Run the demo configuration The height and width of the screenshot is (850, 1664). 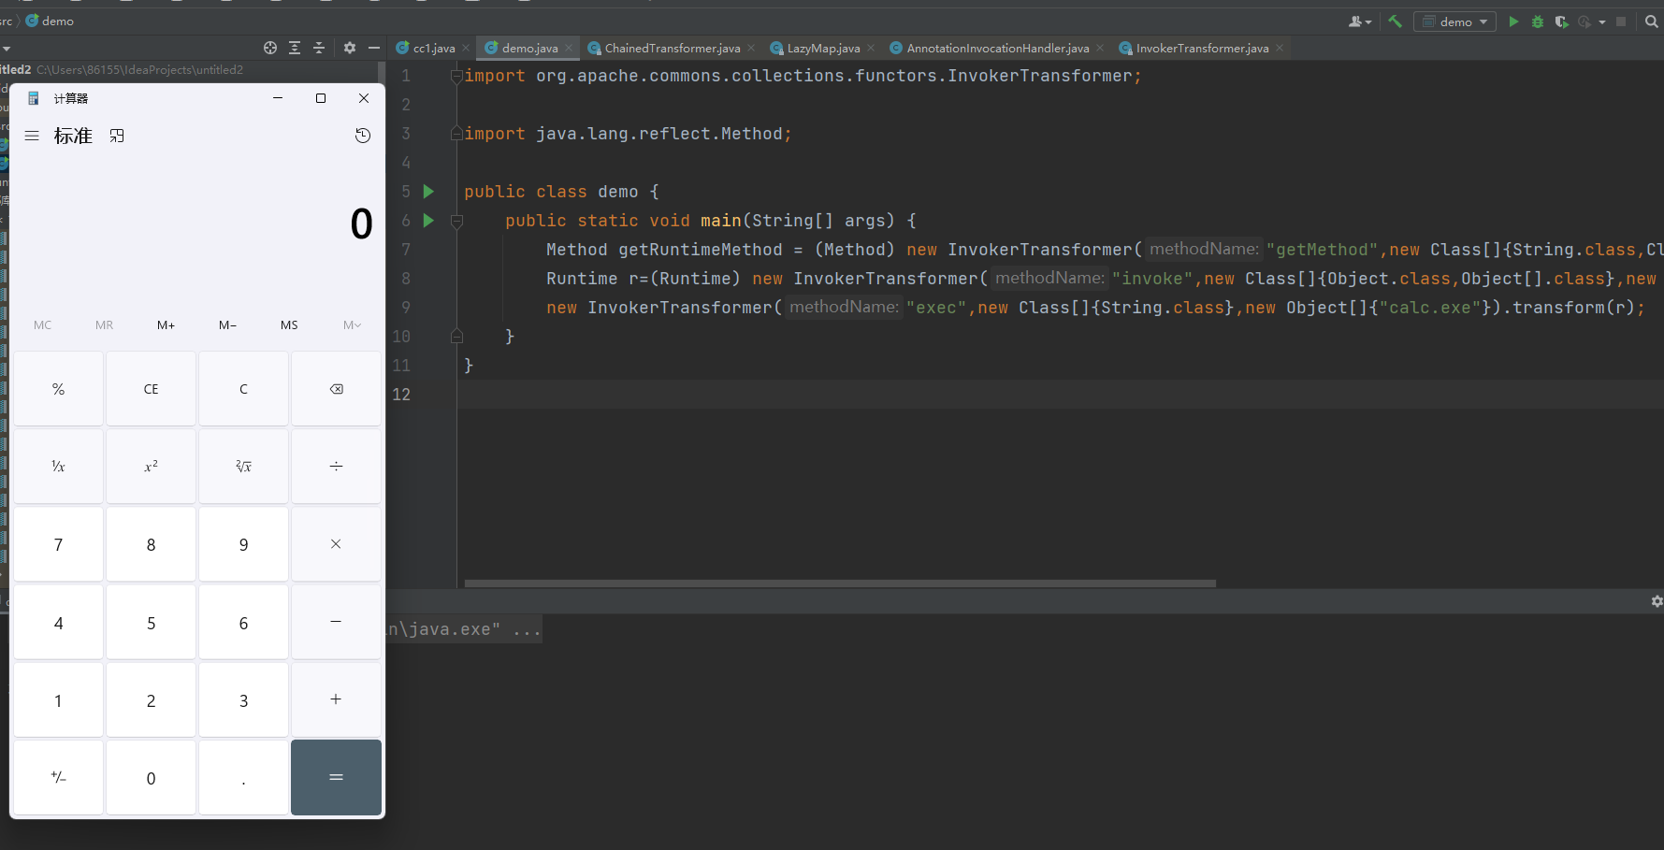(1513, 22)
